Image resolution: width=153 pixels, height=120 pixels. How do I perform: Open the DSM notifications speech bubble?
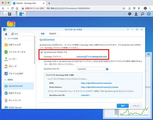(130, 14)
